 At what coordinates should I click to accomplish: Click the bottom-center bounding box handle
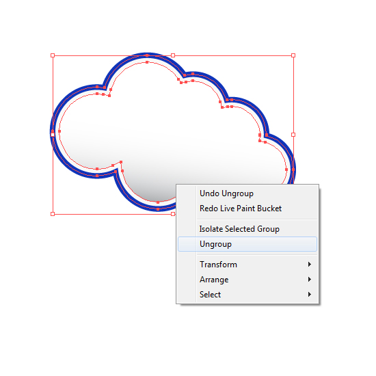(x=173, y=214)
